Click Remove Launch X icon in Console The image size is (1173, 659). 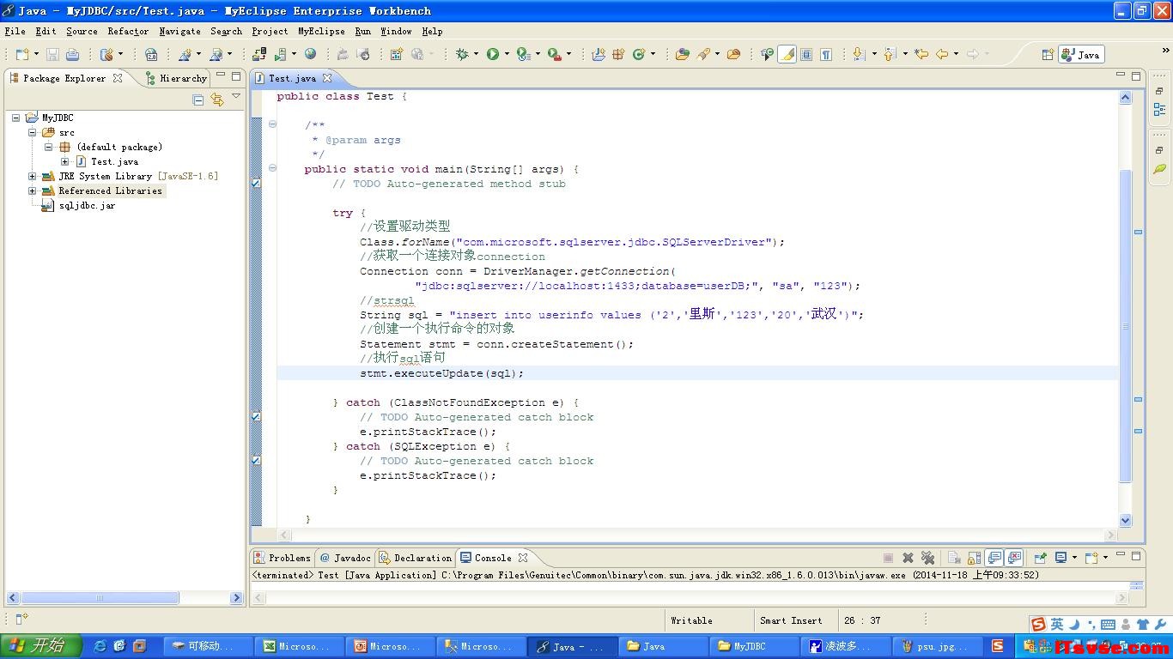(908, 558)
